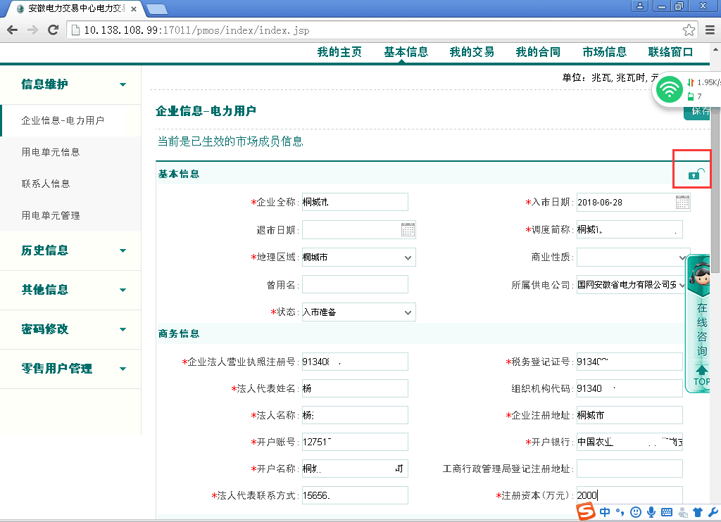Open 联系人信息 in the sidebar
This screenshot has width=721, height=522.
pos(46,184)
